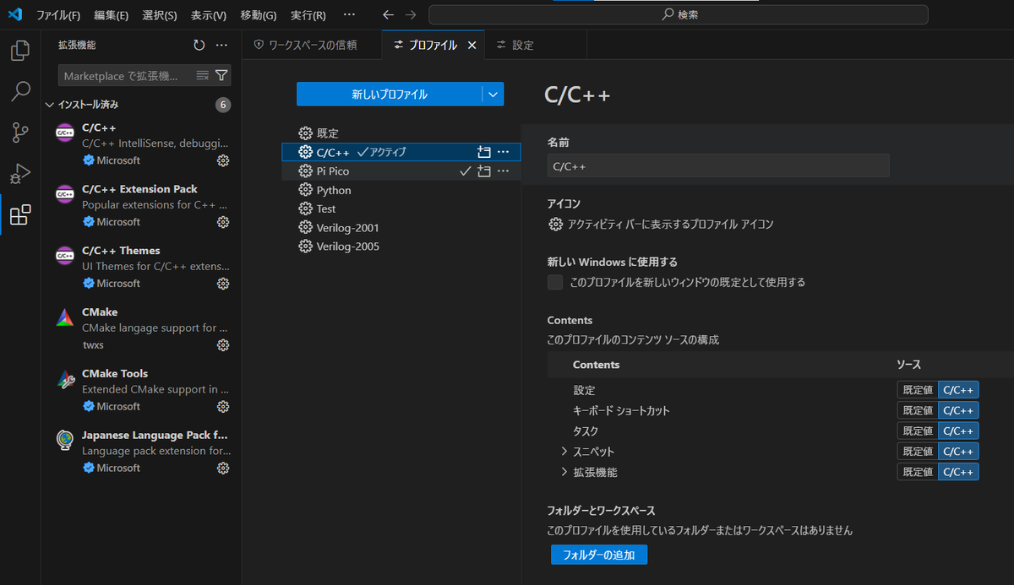This screenshot has height=585, width=1014.
Task: Select the 既定 profile
Action: click(x=401, y=133)
